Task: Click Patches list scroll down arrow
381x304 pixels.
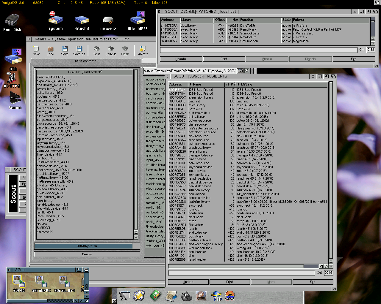Action: (373, 43)
